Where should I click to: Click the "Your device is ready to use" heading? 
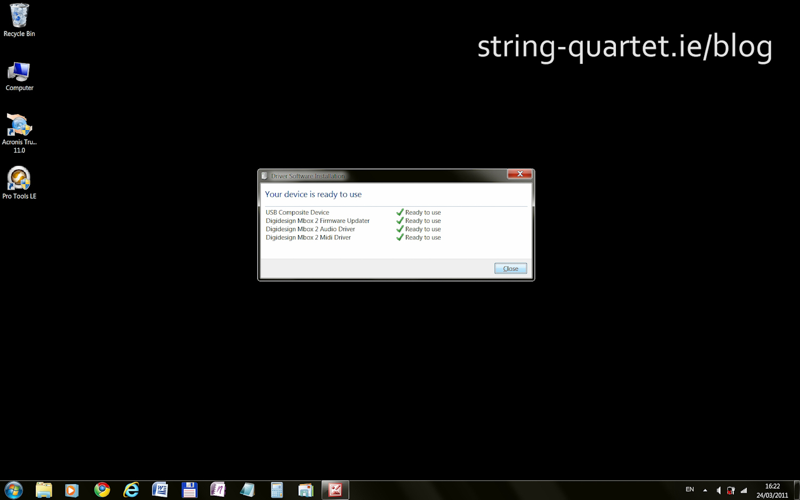pos(313,195)
